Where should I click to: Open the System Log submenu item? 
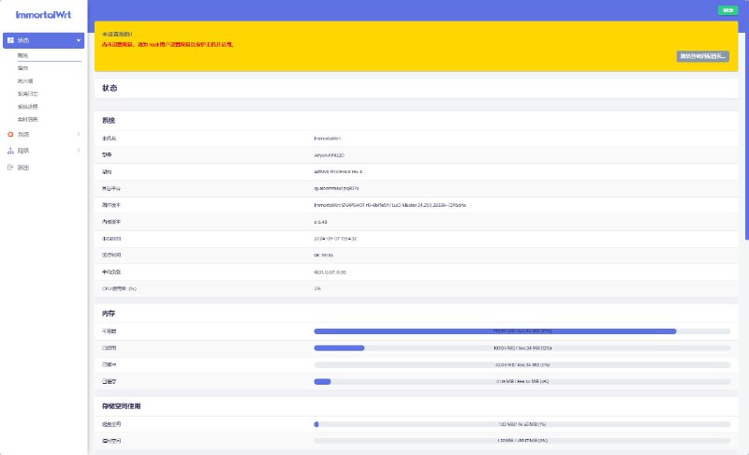point(28,94)
